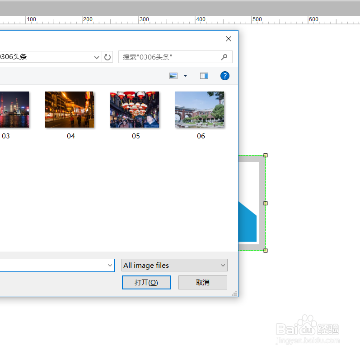
Task: Click the middle-right selection handle on canvas
Action: coord(266,203)
